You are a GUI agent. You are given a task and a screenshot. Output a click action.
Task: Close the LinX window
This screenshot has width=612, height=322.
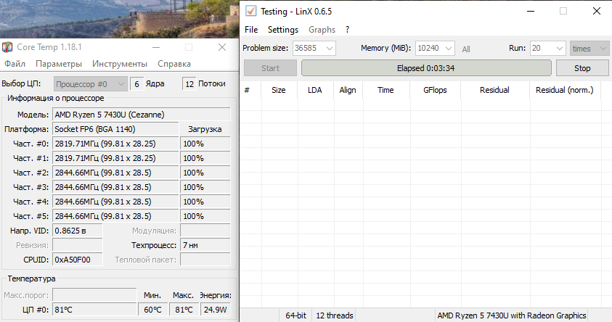coord(596,11)
